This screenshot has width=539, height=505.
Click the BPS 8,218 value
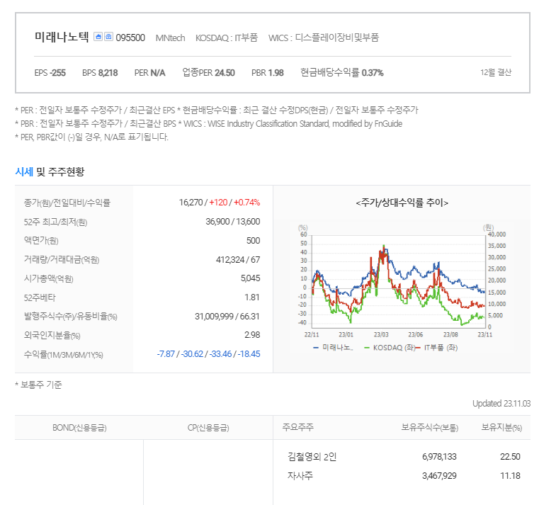click(x=100, y=73)
